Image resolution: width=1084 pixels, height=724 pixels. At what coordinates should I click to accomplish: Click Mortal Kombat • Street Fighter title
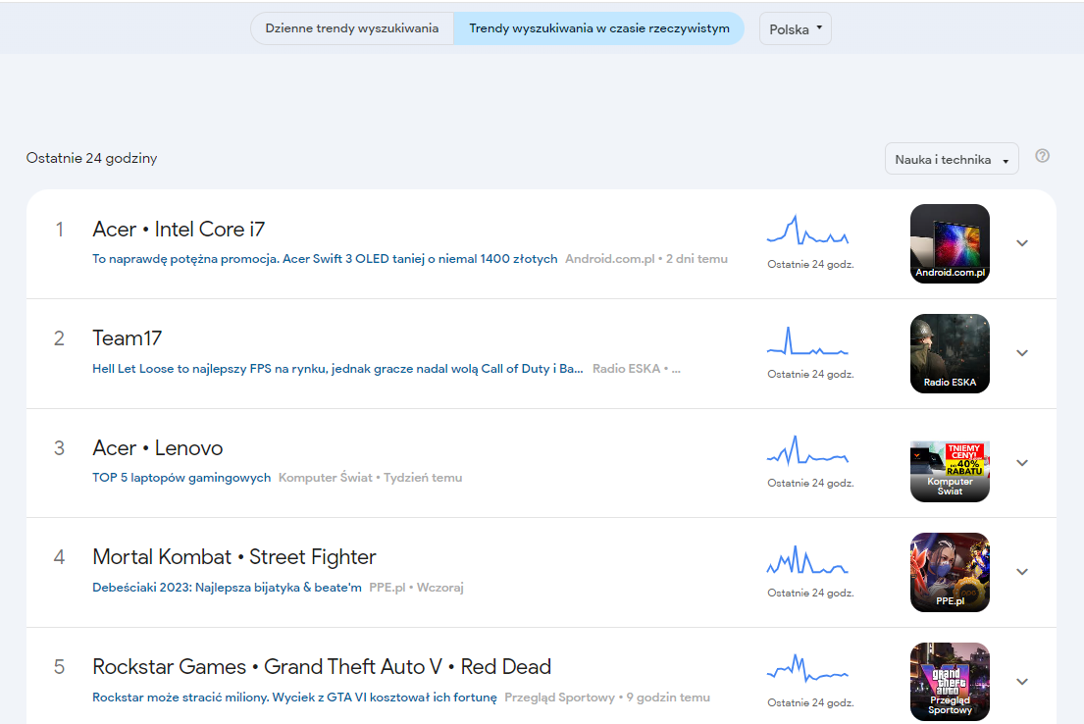(234, 556)
